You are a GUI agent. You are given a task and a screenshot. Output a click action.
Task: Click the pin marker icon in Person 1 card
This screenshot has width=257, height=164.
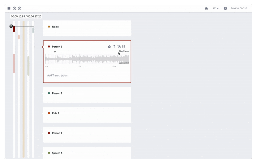114,47
